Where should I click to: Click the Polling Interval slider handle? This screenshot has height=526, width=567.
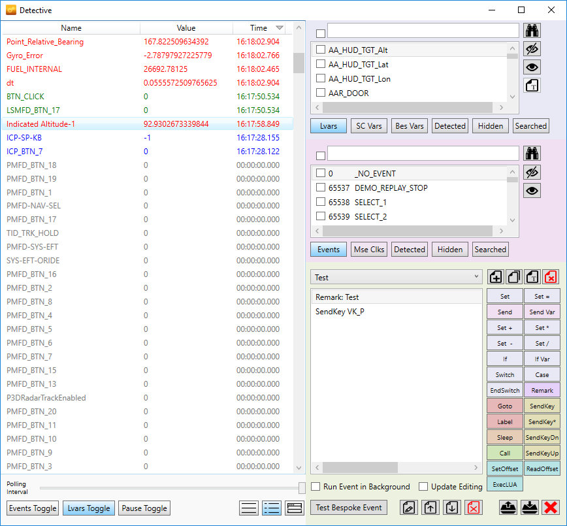coord(302,487)
